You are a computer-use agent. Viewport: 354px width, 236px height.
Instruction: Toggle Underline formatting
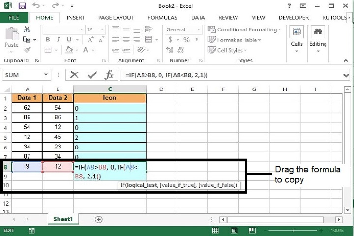(69, 40)
